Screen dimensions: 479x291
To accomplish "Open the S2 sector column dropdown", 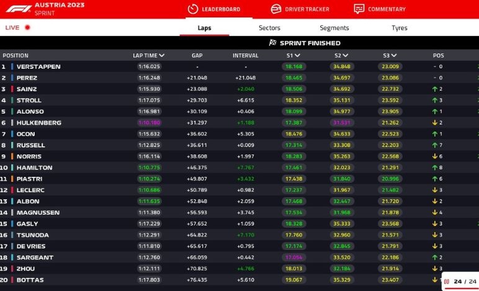I will (345, 55).
